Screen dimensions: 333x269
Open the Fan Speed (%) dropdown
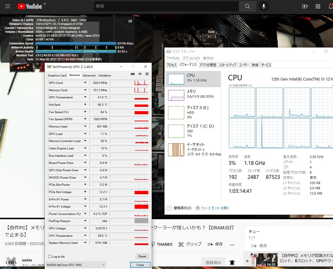click(x=85, y=112)
